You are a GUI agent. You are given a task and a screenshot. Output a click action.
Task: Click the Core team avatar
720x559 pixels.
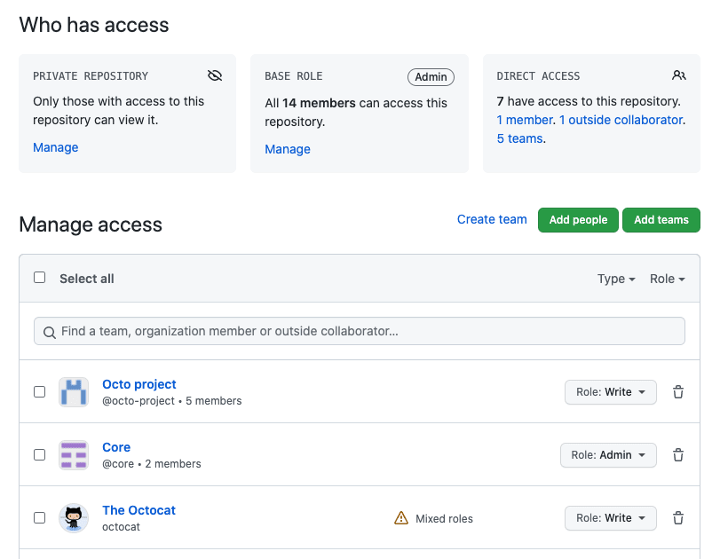pos(74,455)
